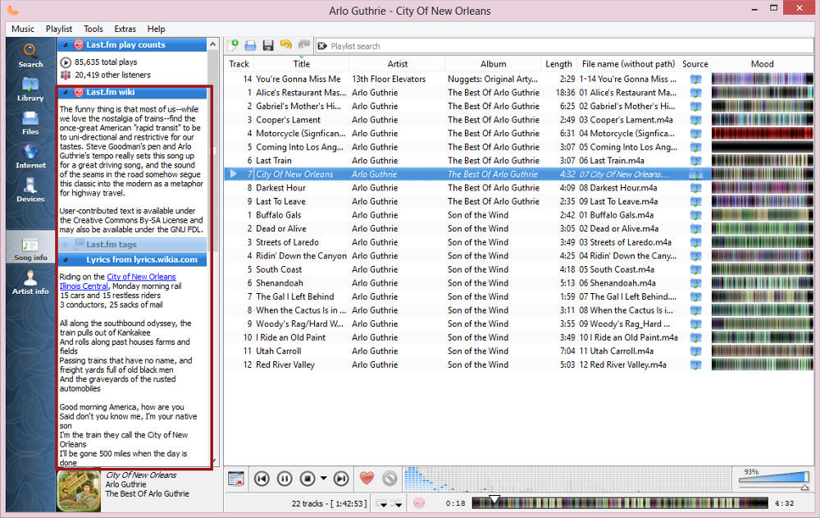Screen dimensions: 820x518
Task: Open the Tools menu
Action: pos(93,29)
